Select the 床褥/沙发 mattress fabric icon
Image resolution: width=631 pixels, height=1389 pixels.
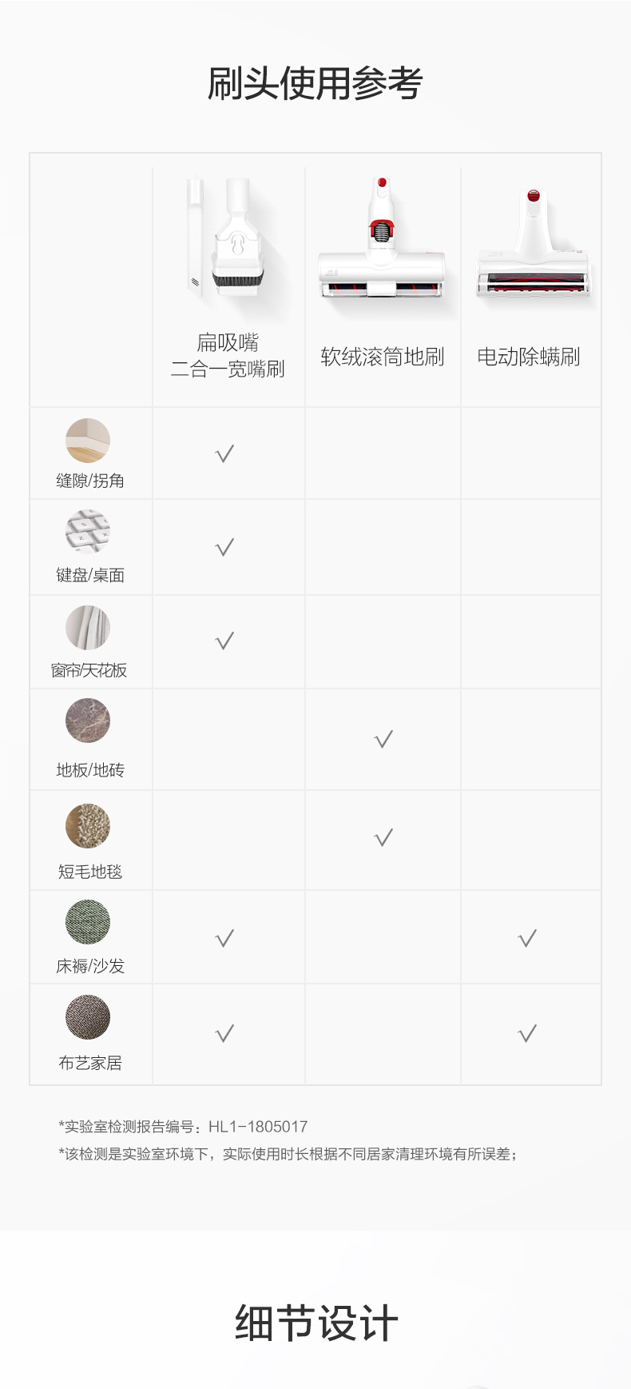pos(88,922)
